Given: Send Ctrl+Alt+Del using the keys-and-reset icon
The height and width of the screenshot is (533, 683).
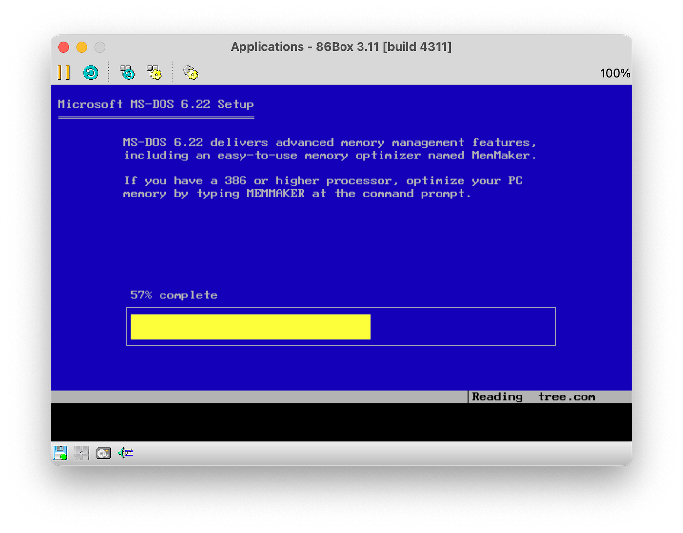Looking at the screenshot, I should 127,73.
